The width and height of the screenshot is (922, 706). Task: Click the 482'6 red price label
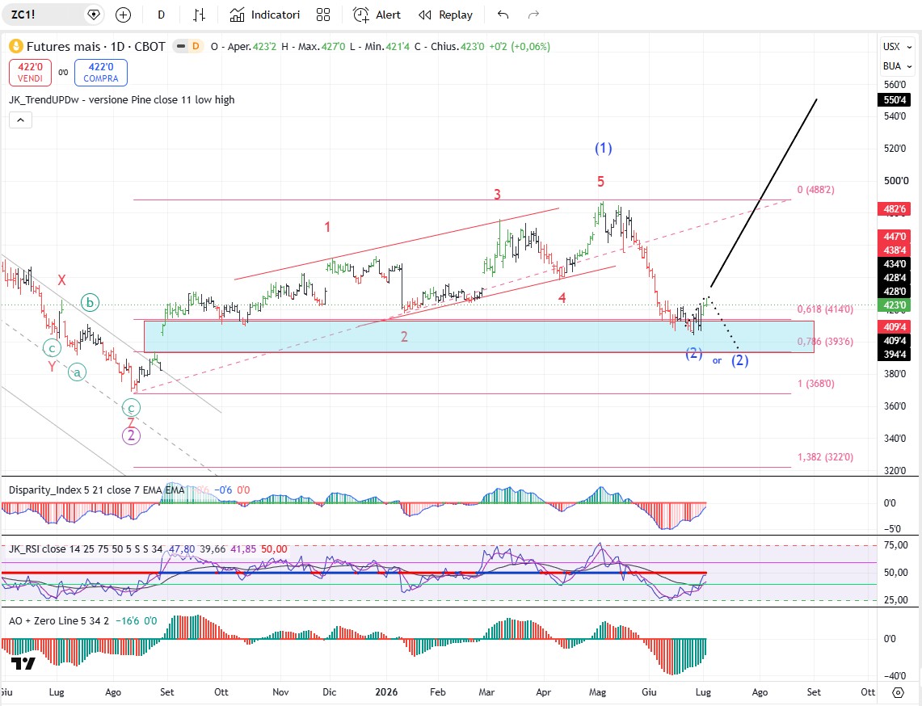pos(894,208)
